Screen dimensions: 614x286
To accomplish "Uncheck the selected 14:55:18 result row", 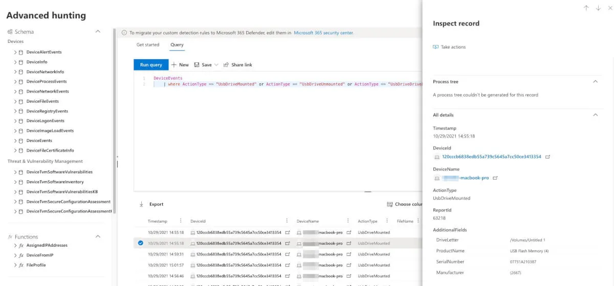I will (141, 243).
